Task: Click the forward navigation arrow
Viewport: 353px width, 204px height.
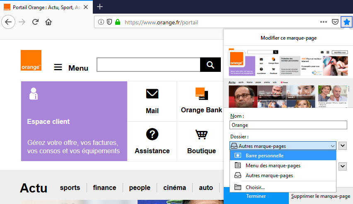Action: [22, 22]
